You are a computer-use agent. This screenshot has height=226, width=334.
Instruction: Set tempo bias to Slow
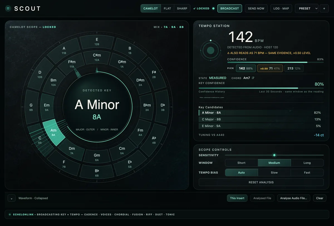click(274, 172)
